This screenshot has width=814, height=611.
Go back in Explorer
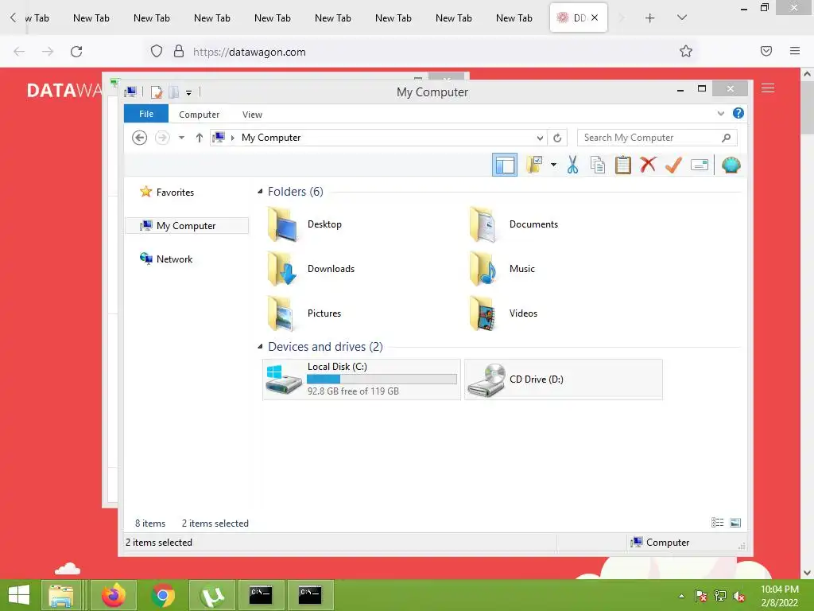point(139,138)
